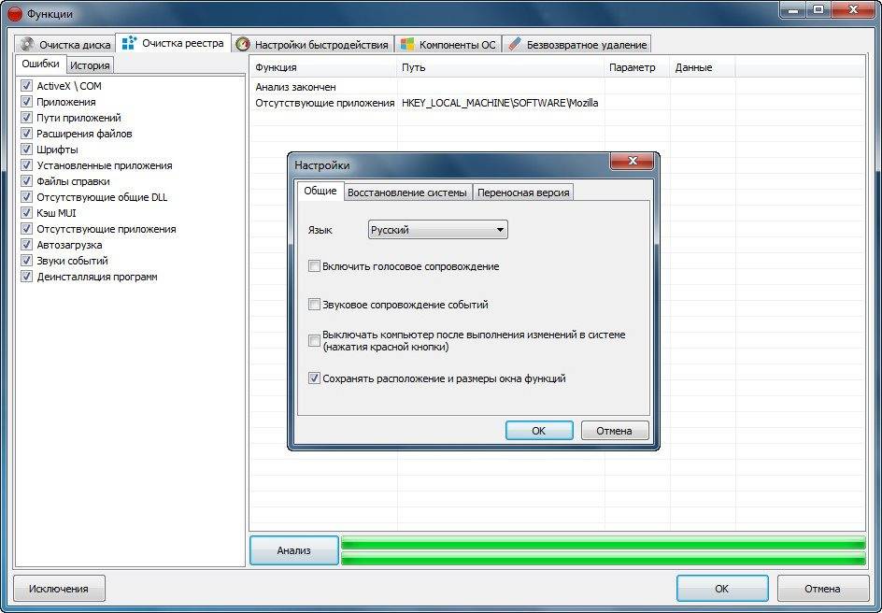Uncheck the Приложения checkbox
The image size is (882, 613).
[26, 102]
